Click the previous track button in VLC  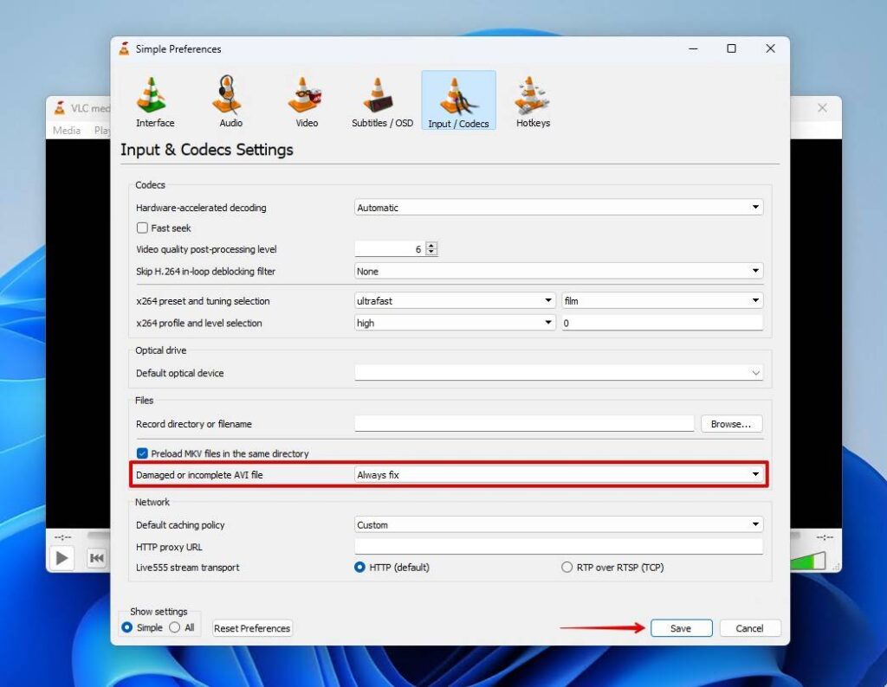(x=96, y=558)
